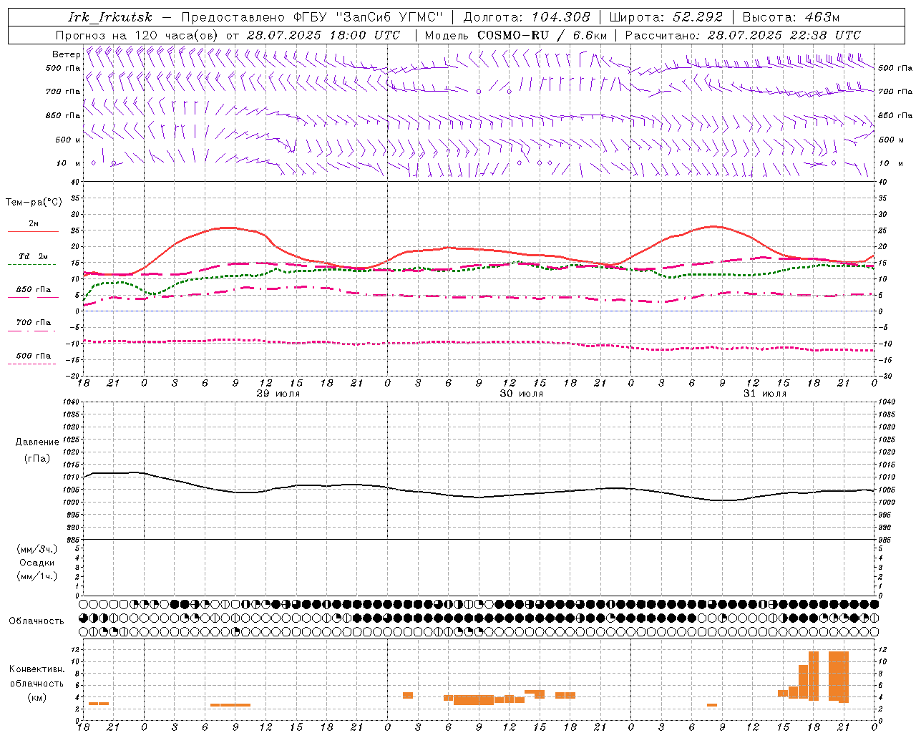The height and width of the screenshot is (733, 916).
Task: Select the 2м temperature legend entry
Action: (34, 224)
